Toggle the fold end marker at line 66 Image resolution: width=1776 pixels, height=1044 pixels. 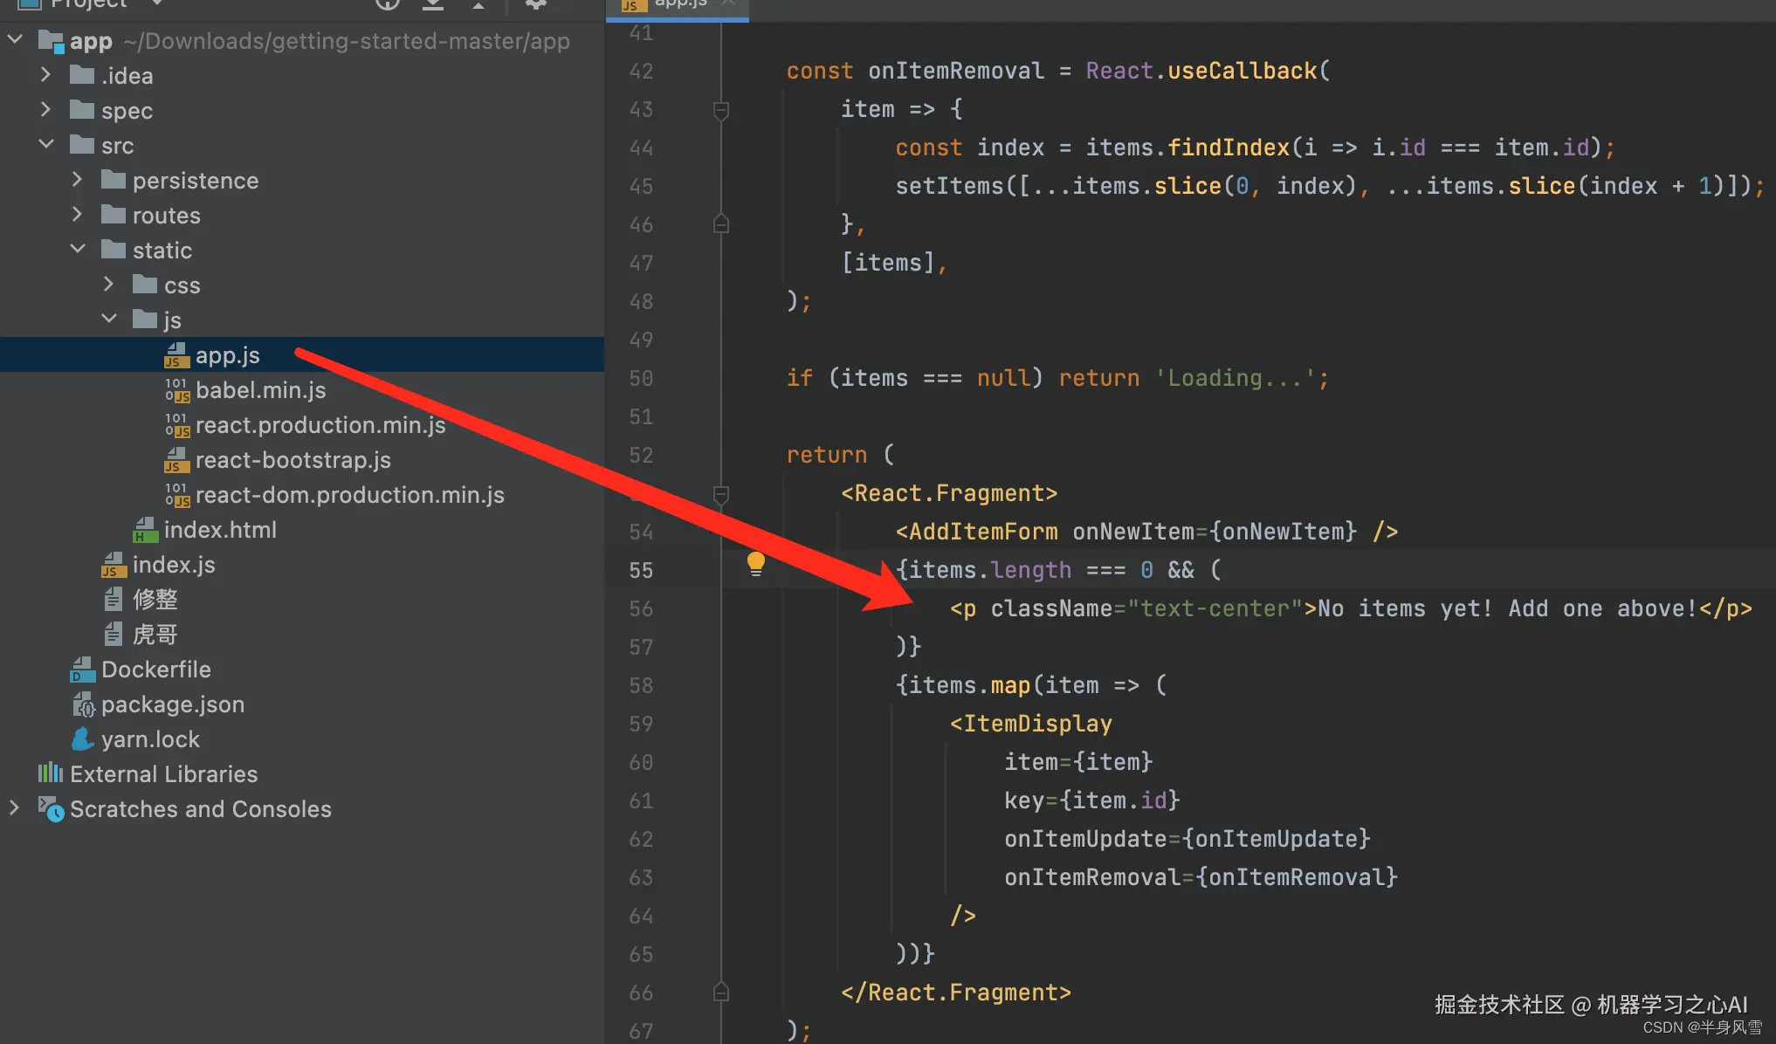(721, 992)
